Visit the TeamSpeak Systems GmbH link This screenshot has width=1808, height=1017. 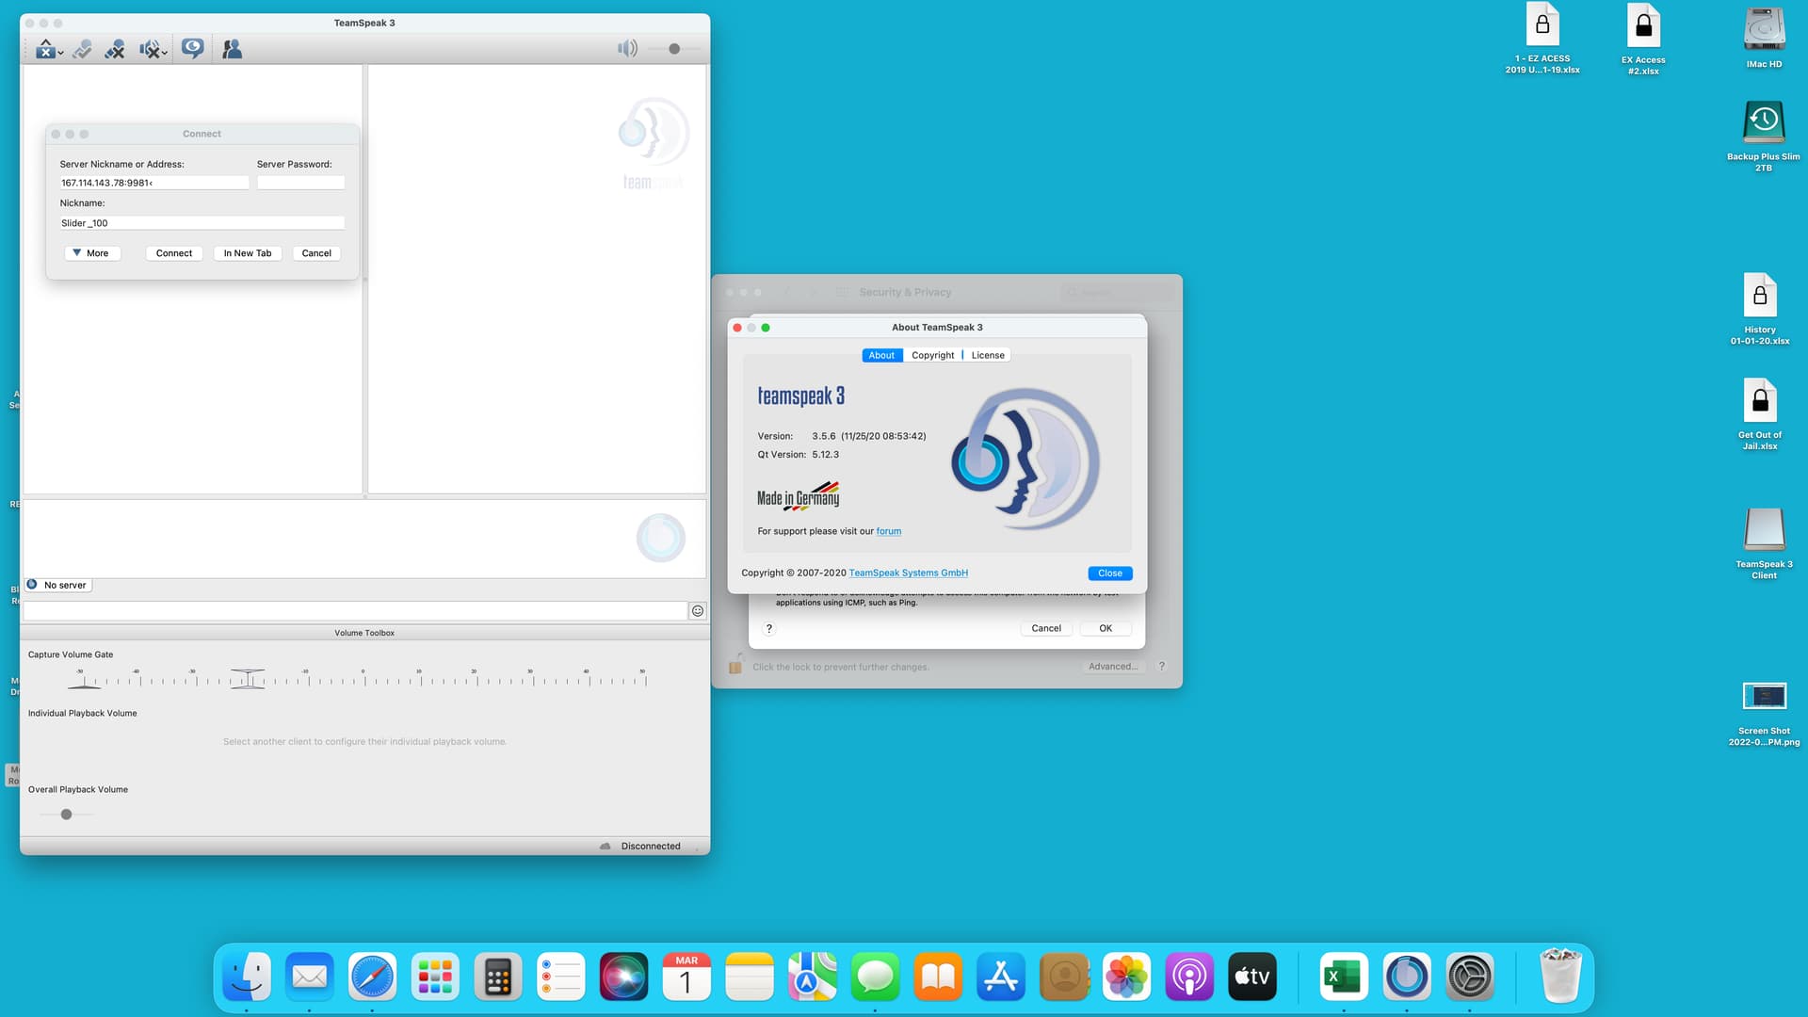point(908,573)
